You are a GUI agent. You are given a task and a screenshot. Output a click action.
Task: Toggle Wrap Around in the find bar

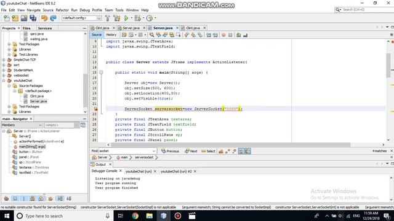[x=247, y=151]
